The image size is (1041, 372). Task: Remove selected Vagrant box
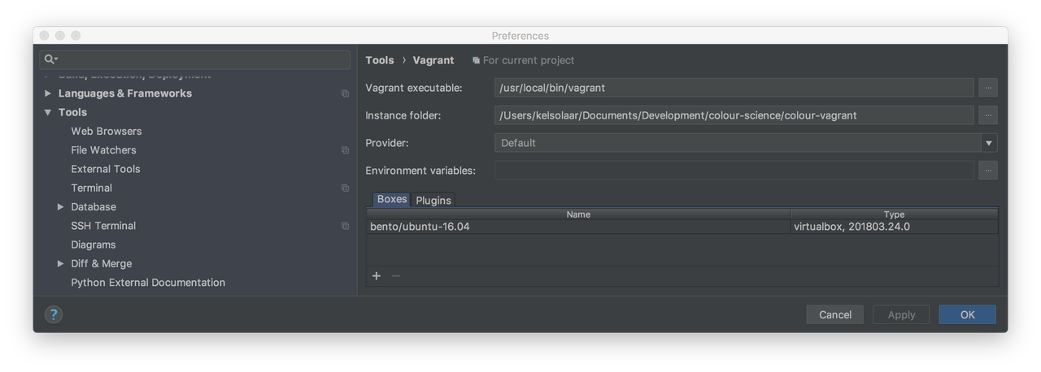[x=396, y=276]
